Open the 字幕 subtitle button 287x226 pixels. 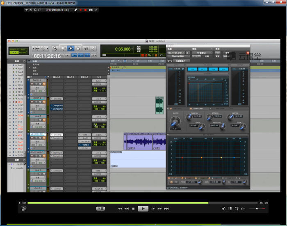tap(100, 209)
